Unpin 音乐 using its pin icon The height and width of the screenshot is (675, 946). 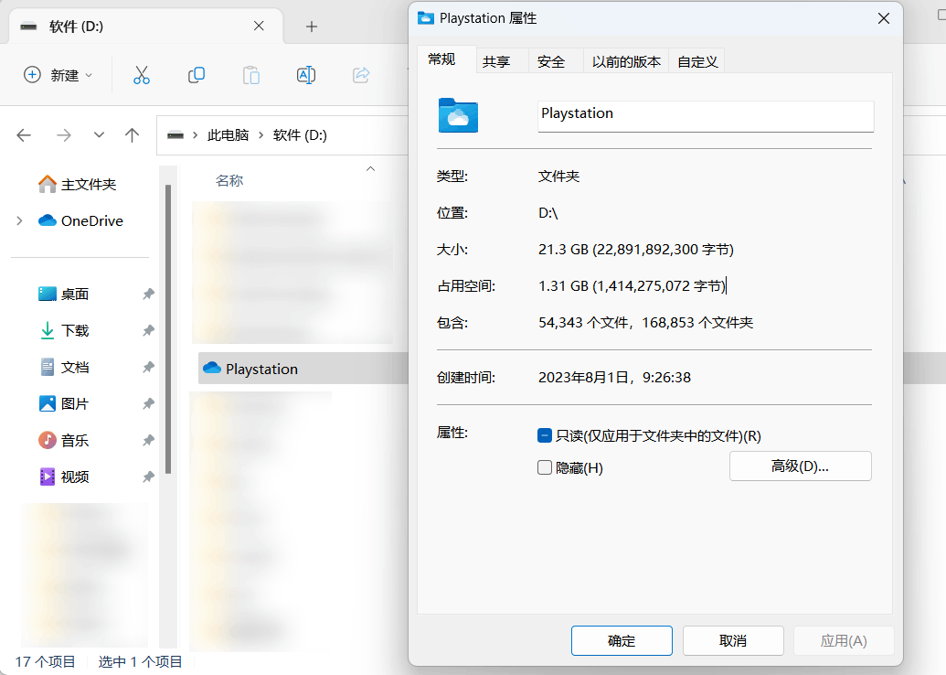148,440
